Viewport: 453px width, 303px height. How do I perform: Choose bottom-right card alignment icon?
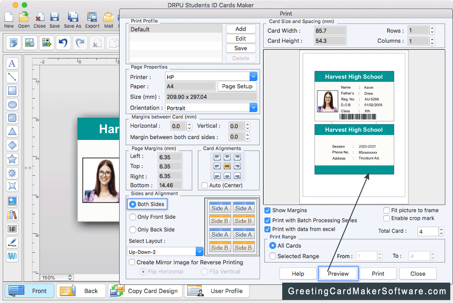[237, 176]
